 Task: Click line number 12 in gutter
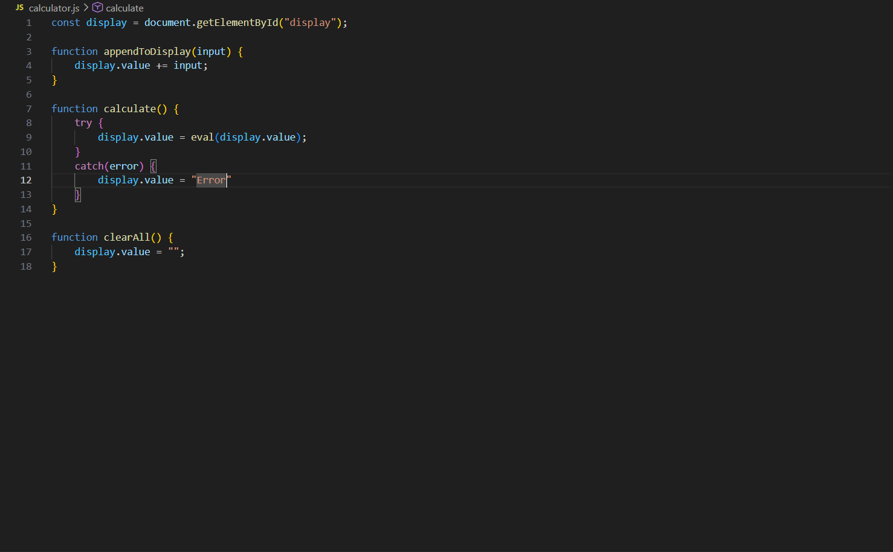26,180
